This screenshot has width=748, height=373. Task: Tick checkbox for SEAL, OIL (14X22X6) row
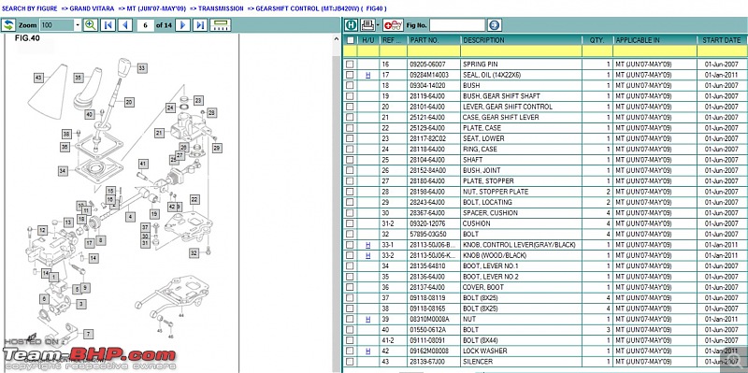point(350,75)
